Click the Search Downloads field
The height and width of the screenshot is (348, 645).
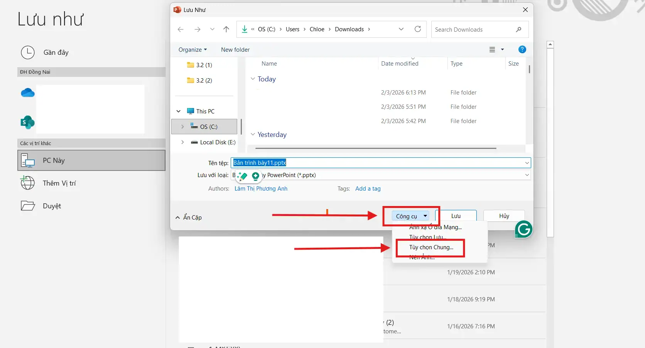click(x=474, y=30)
